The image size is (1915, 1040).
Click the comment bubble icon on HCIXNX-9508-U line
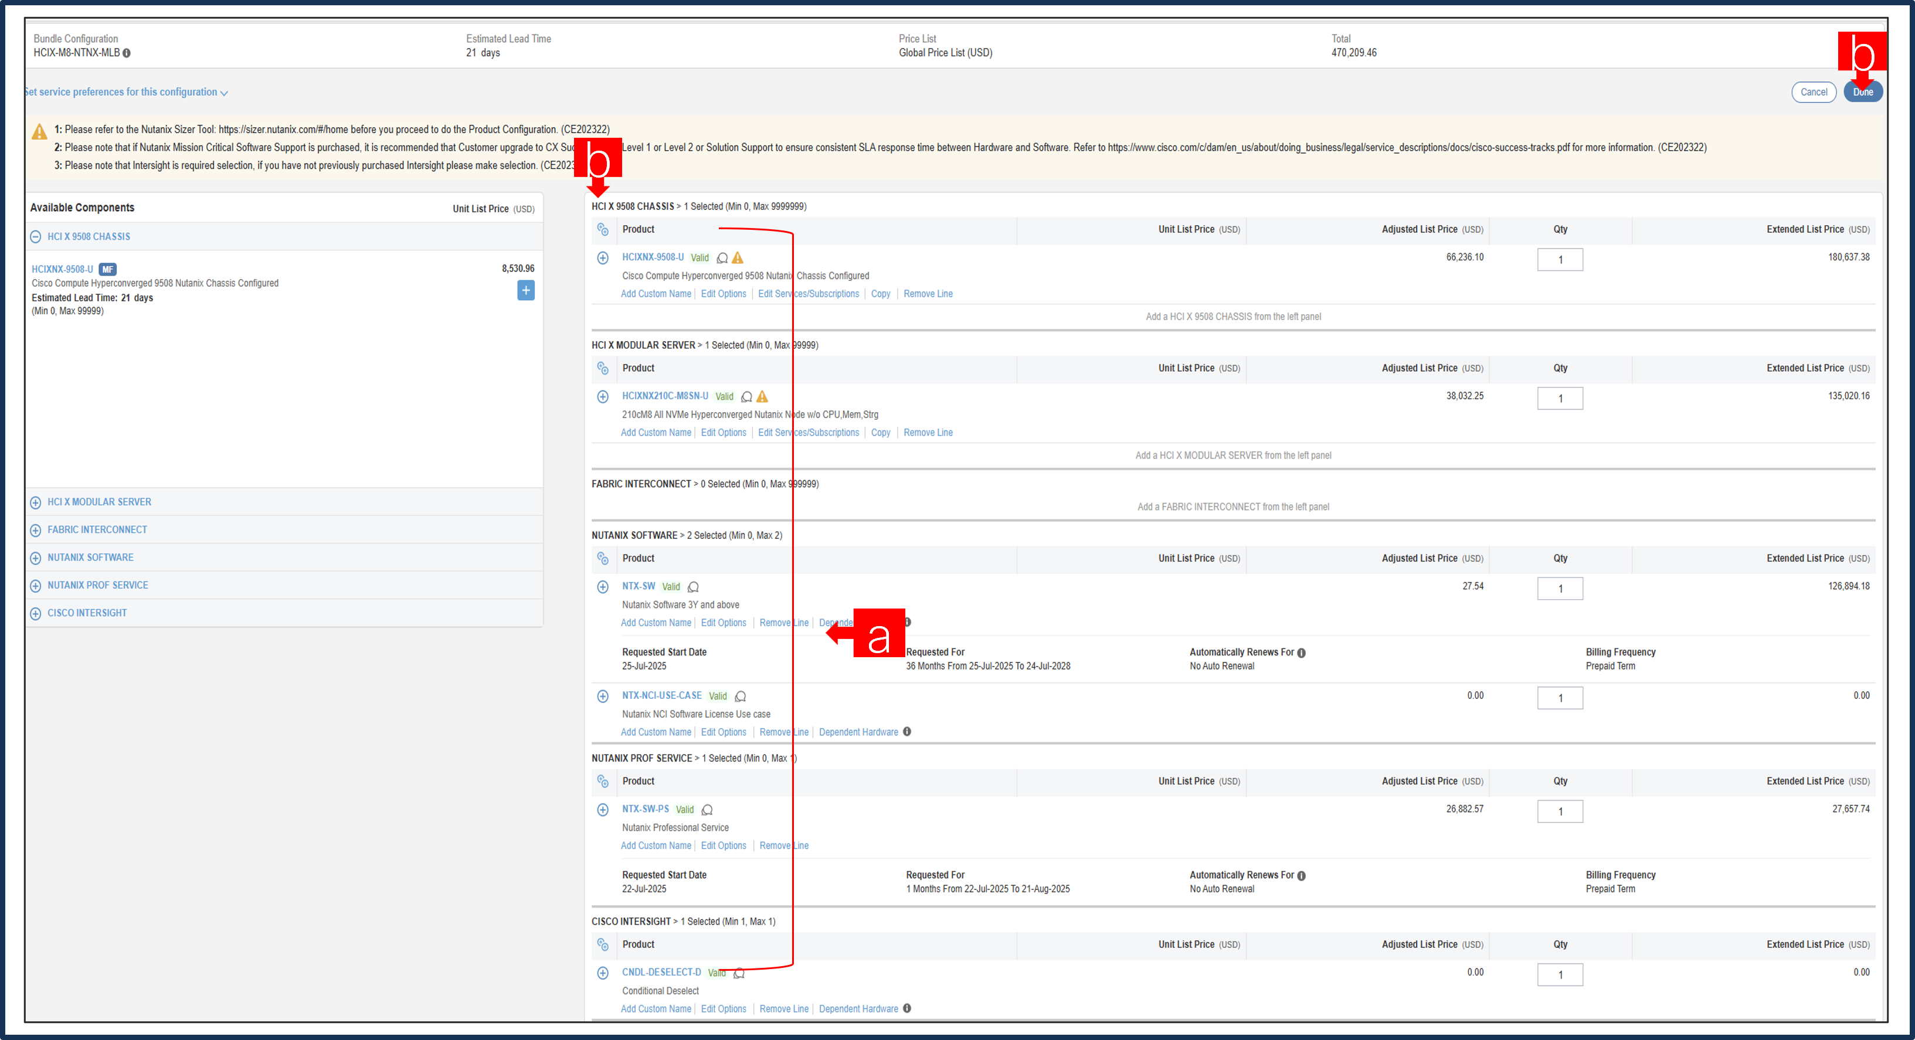722,258
